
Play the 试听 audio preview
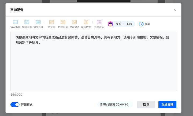tap(144, 24)
